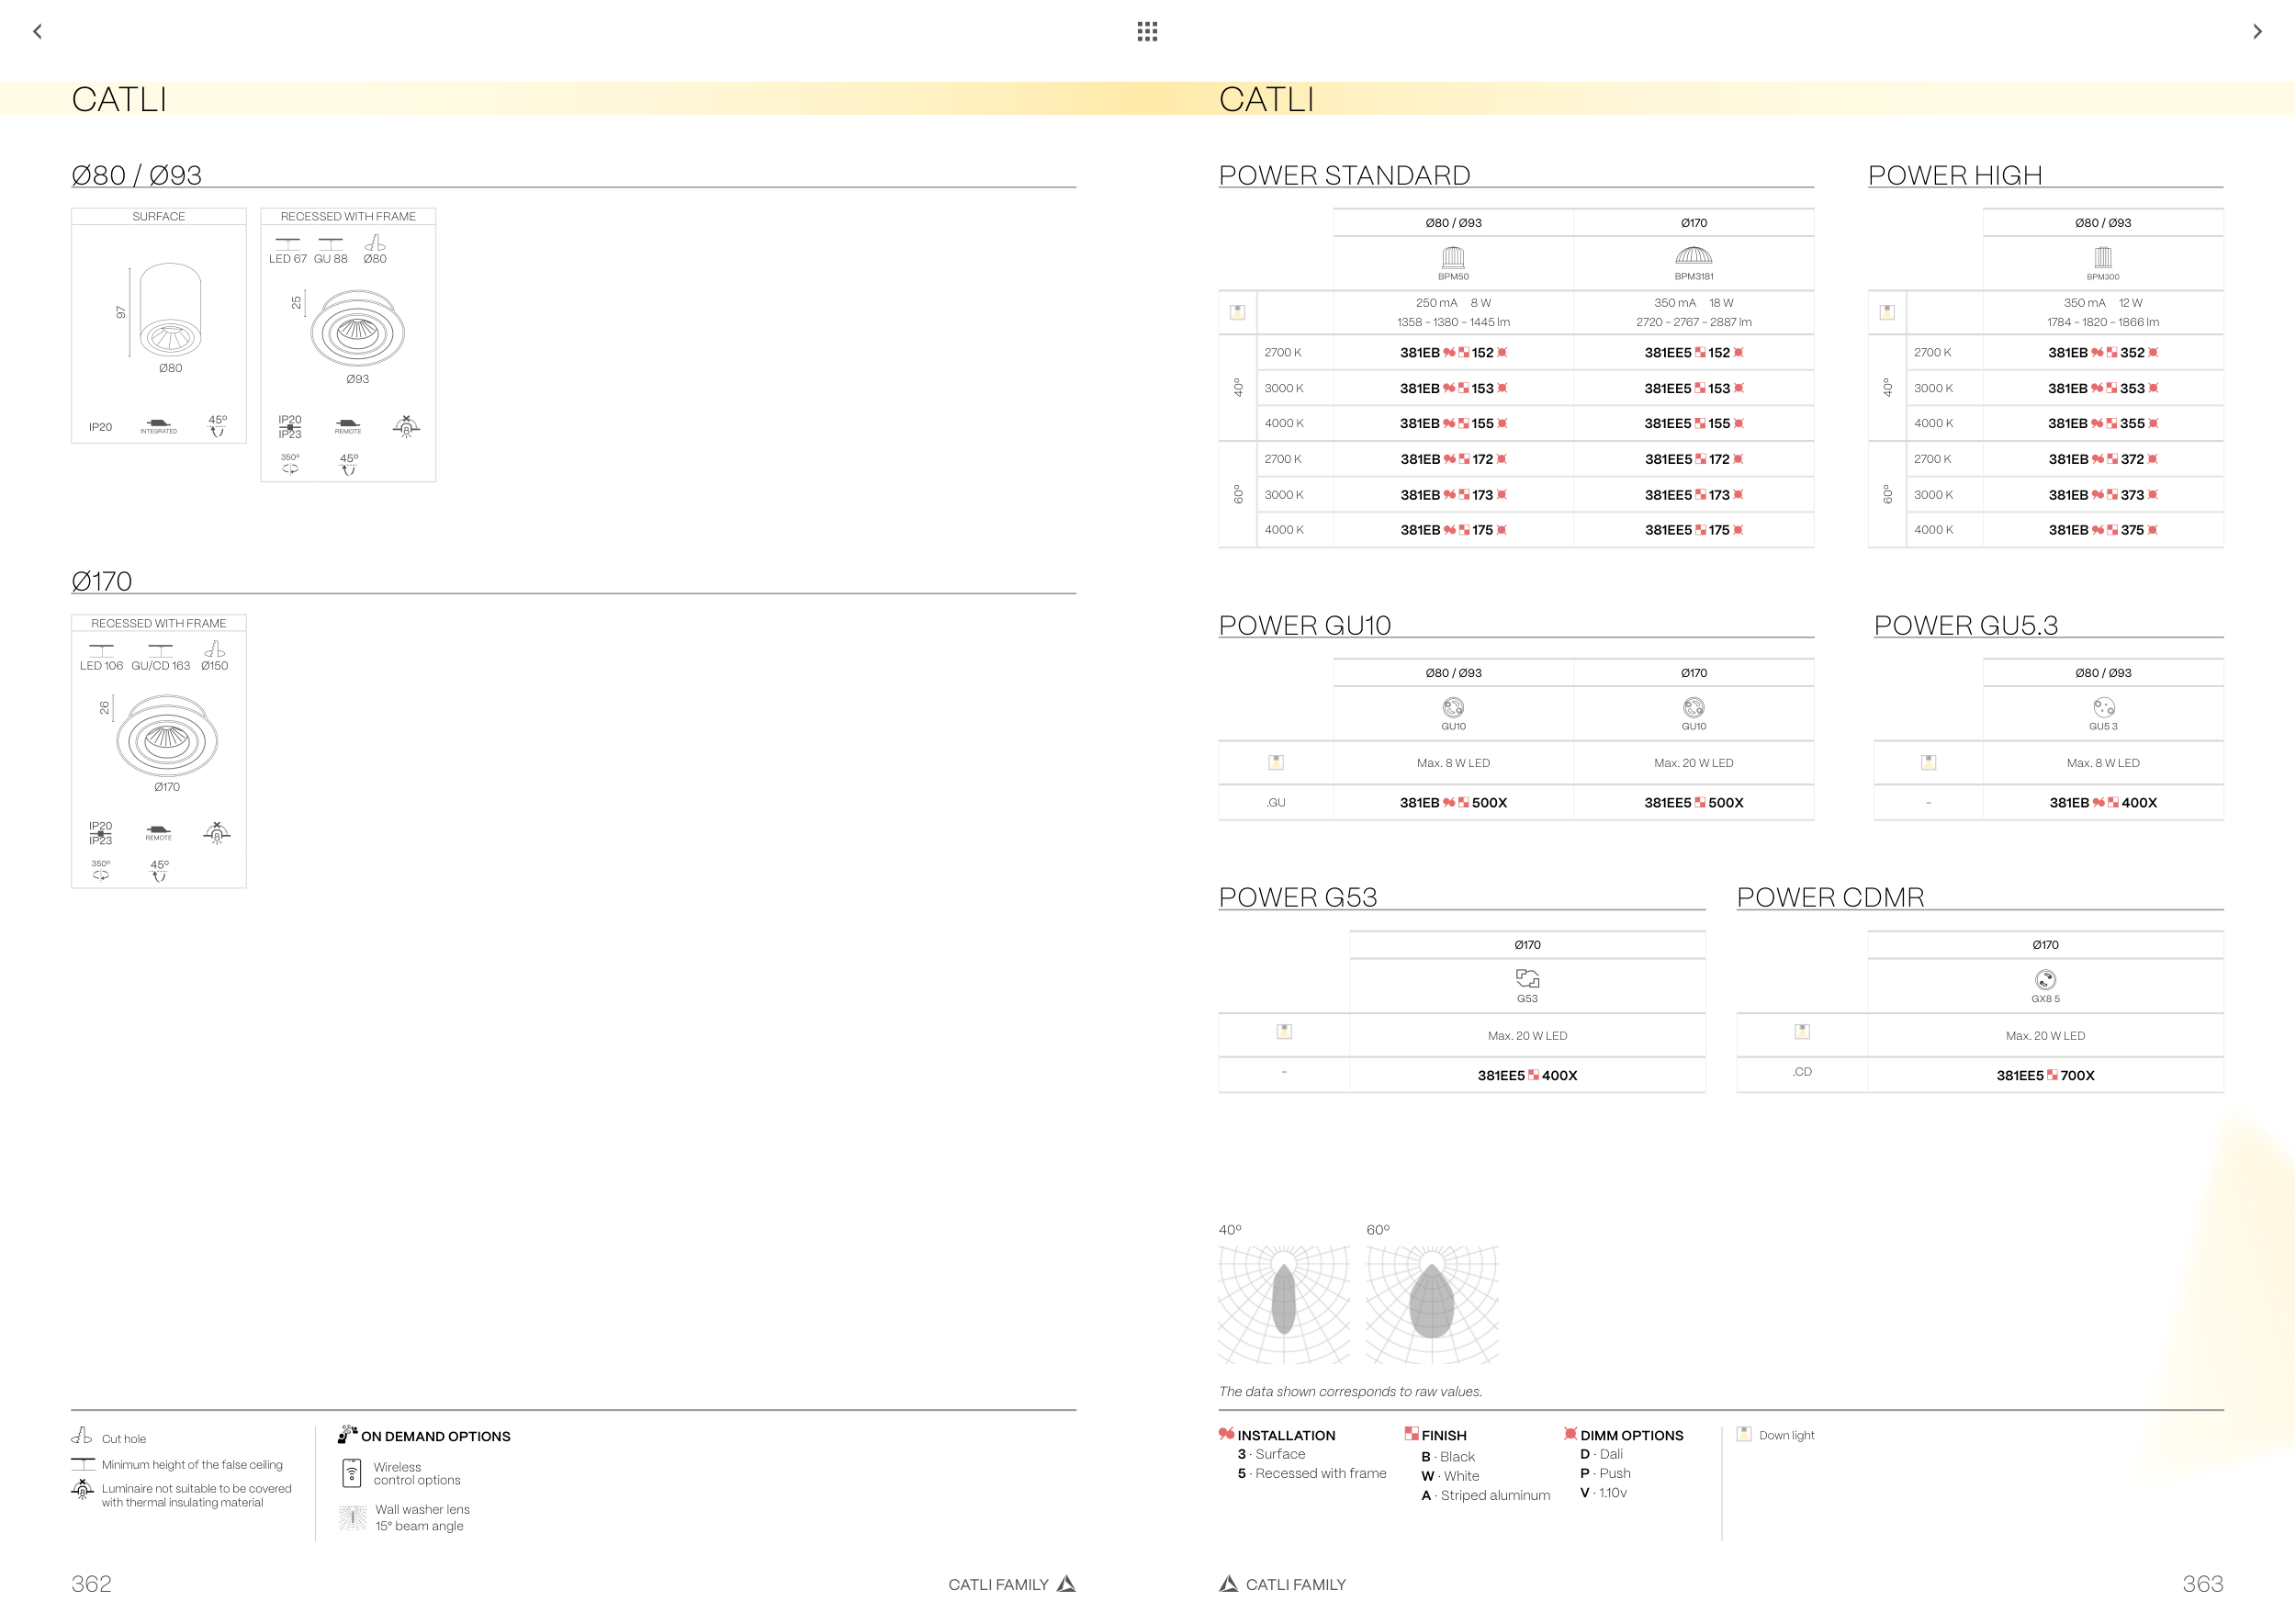Screen dimensions: 2296x1624
Task: Click the ON DEMAND OPTIONS heading icon
Action: (x=347, y=1434)
